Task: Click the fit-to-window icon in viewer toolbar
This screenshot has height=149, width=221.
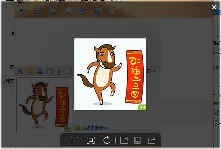Action: coord(91,140)
